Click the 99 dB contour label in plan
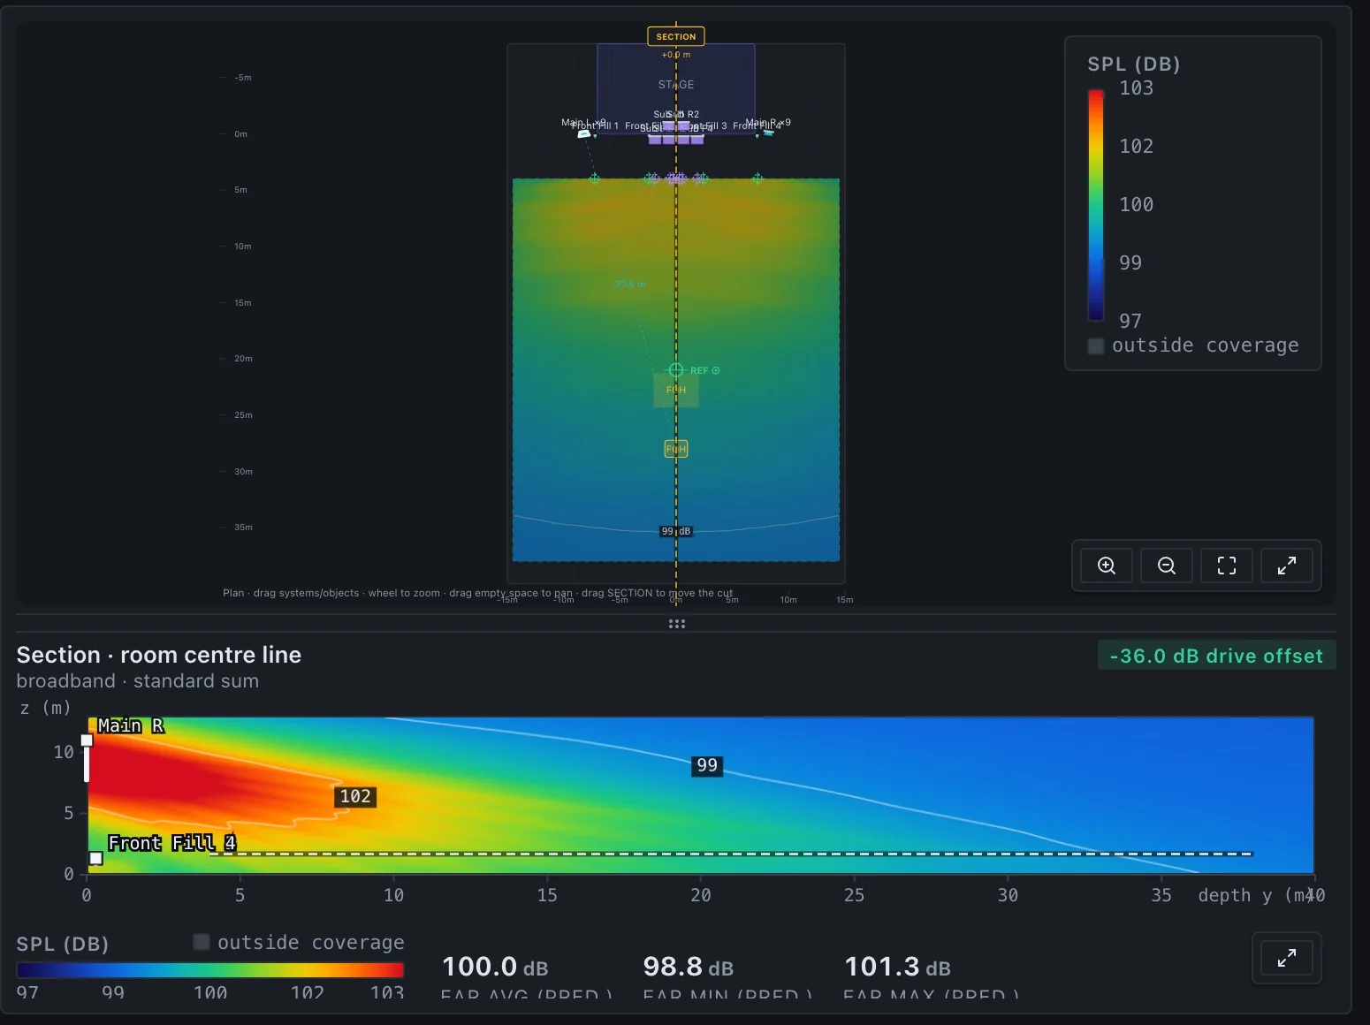Viewport: 1370px width, 1025px height. tap(676, 531)
